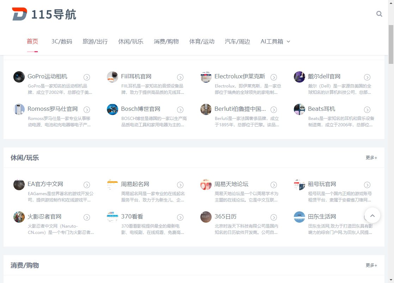Click the 租号玩官网 round icon
Image resolution: width=394 pixels, height=283 pixels.
pyautogui.click(x=299, y=185)
